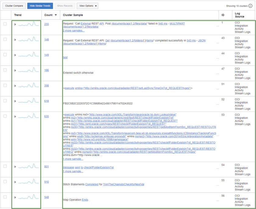Open the Count column sort dropdown
The height and width of the screenshot is (209, 256).
[56, 15]
